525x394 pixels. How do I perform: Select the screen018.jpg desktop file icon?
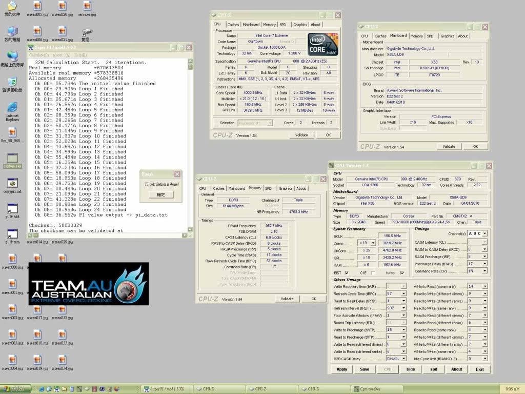coord(37,338)
